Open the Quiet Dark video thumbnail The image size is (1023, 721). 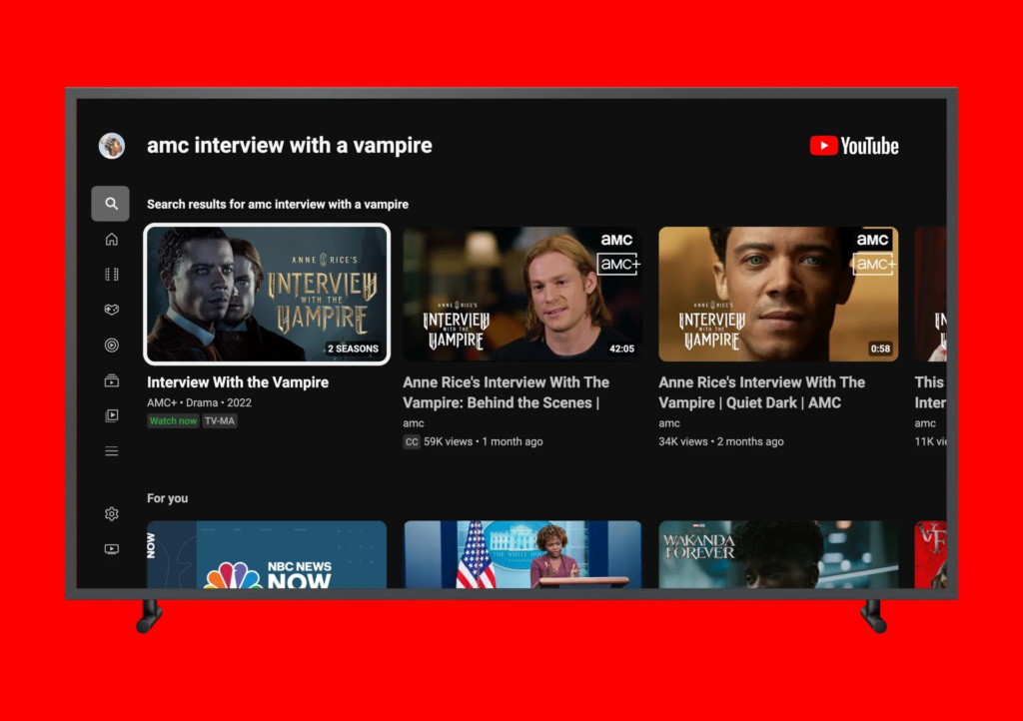point(778,294)
